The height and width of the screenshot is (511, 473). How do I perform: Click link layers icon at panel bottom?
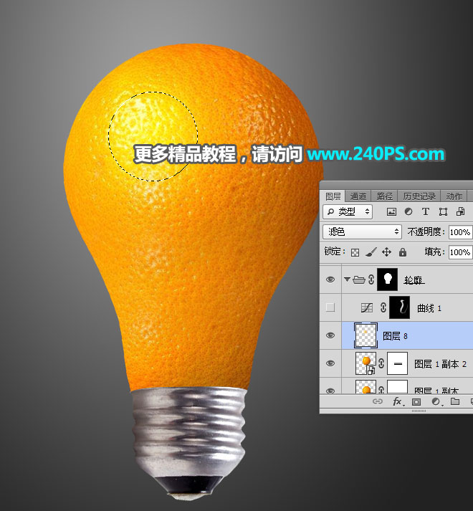pos(378,401)
